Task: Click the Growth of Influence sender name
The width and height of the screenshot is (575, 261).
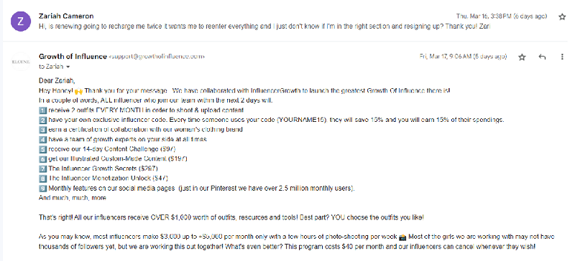Action: click(x=73, y=57)
